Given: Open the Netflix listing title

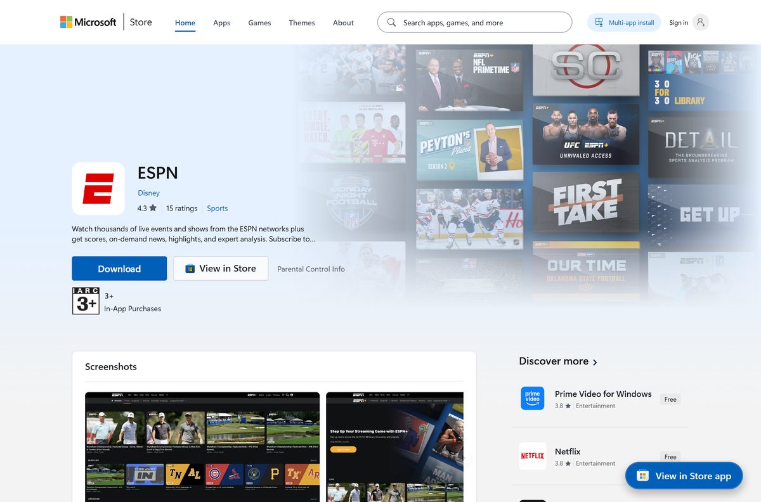Looking at the screenshot, I should tap(568, 451).
